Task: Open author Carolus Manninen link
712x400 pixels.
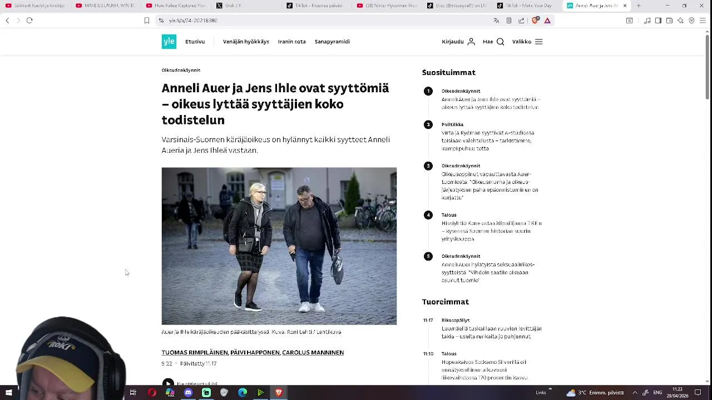Action: pos(313,352)
